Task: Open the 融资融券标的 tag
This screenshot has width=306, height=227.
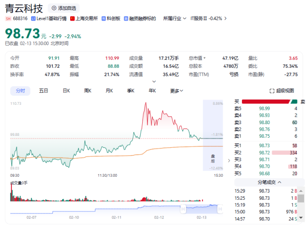Action: (x=140, y=18)
